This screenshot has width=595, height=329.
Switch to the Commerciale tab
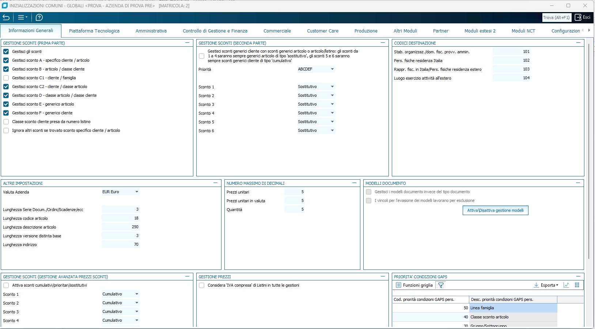277,31
